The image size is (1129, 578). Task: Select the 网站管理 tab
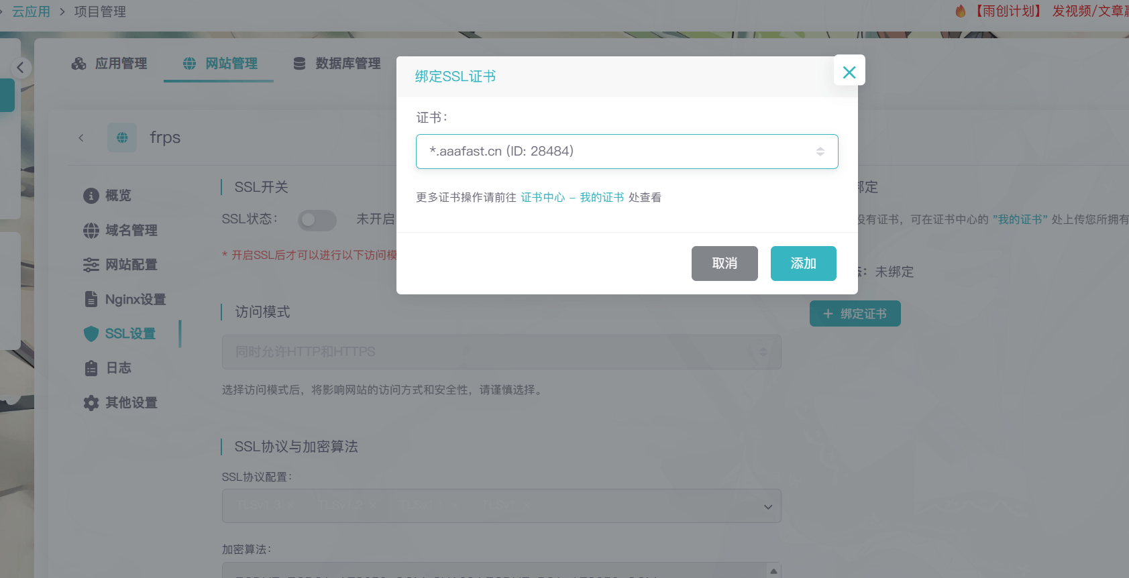coord(219,64)
